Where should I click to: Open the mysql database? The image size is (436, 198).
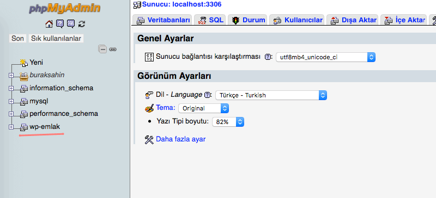coord(39,101)
